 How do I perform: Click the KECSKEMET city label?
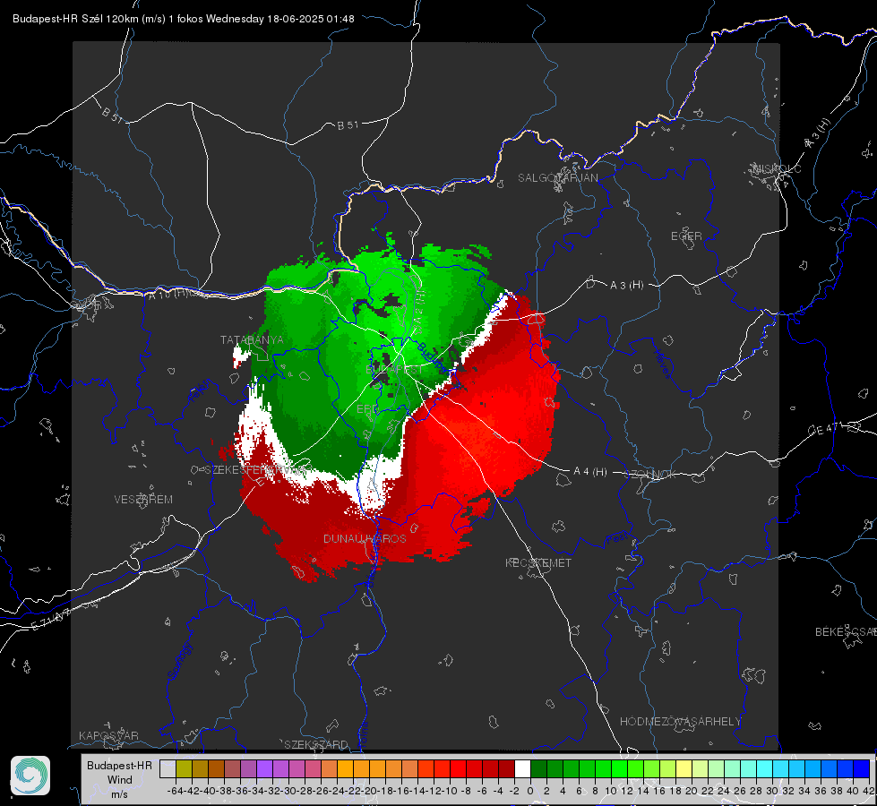pyautogui.click(x=538, y=562)
